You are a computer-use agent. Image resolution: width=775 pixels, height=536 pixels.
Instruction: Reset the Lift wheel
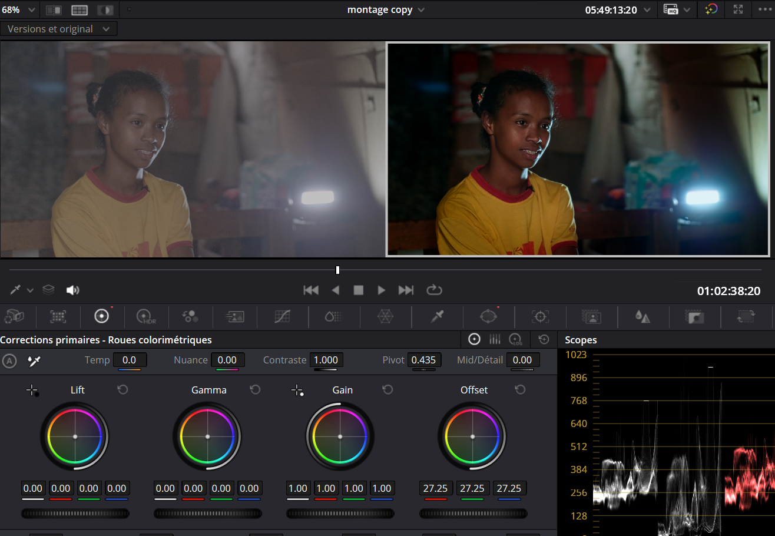click(122, 390)
